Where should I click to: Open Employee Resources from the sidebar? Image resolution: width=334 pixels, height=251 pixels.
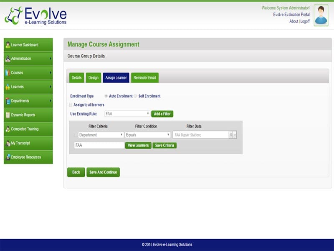tap(8, 157)
